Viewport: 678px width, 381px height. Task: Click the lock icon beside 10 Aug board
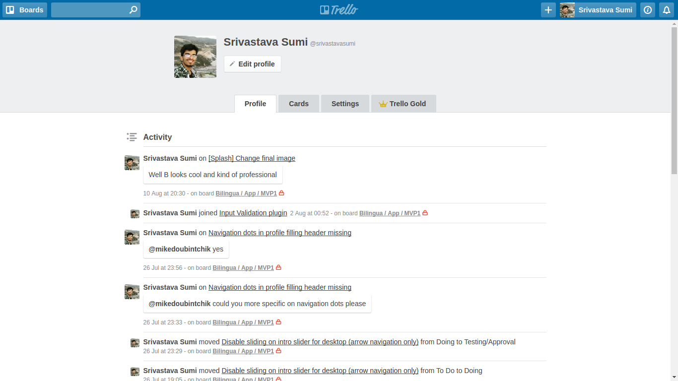tap(282, 193)
